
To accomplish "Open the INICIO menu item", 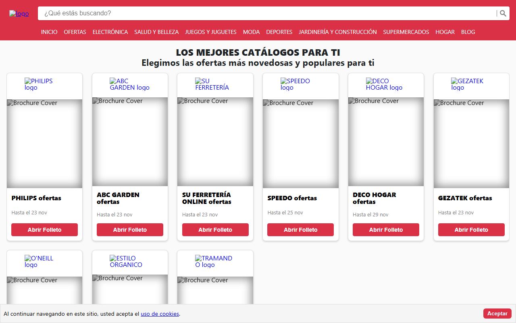I will coord(49,32).
